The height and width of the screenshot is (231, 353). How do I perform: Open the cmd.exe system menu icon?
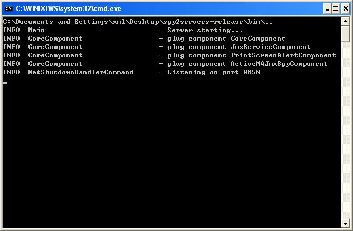[8, 9]
